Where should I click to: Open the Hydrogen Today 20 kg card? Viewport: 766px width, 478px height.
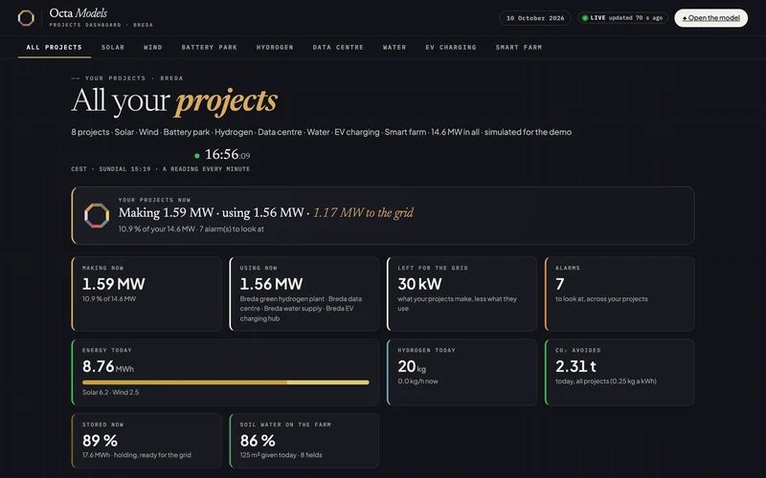[462, 372]
